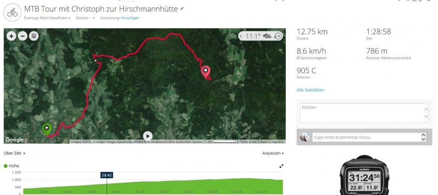
Task: Open the Alle Statistiken link
Action: click(x=310, y=90)
